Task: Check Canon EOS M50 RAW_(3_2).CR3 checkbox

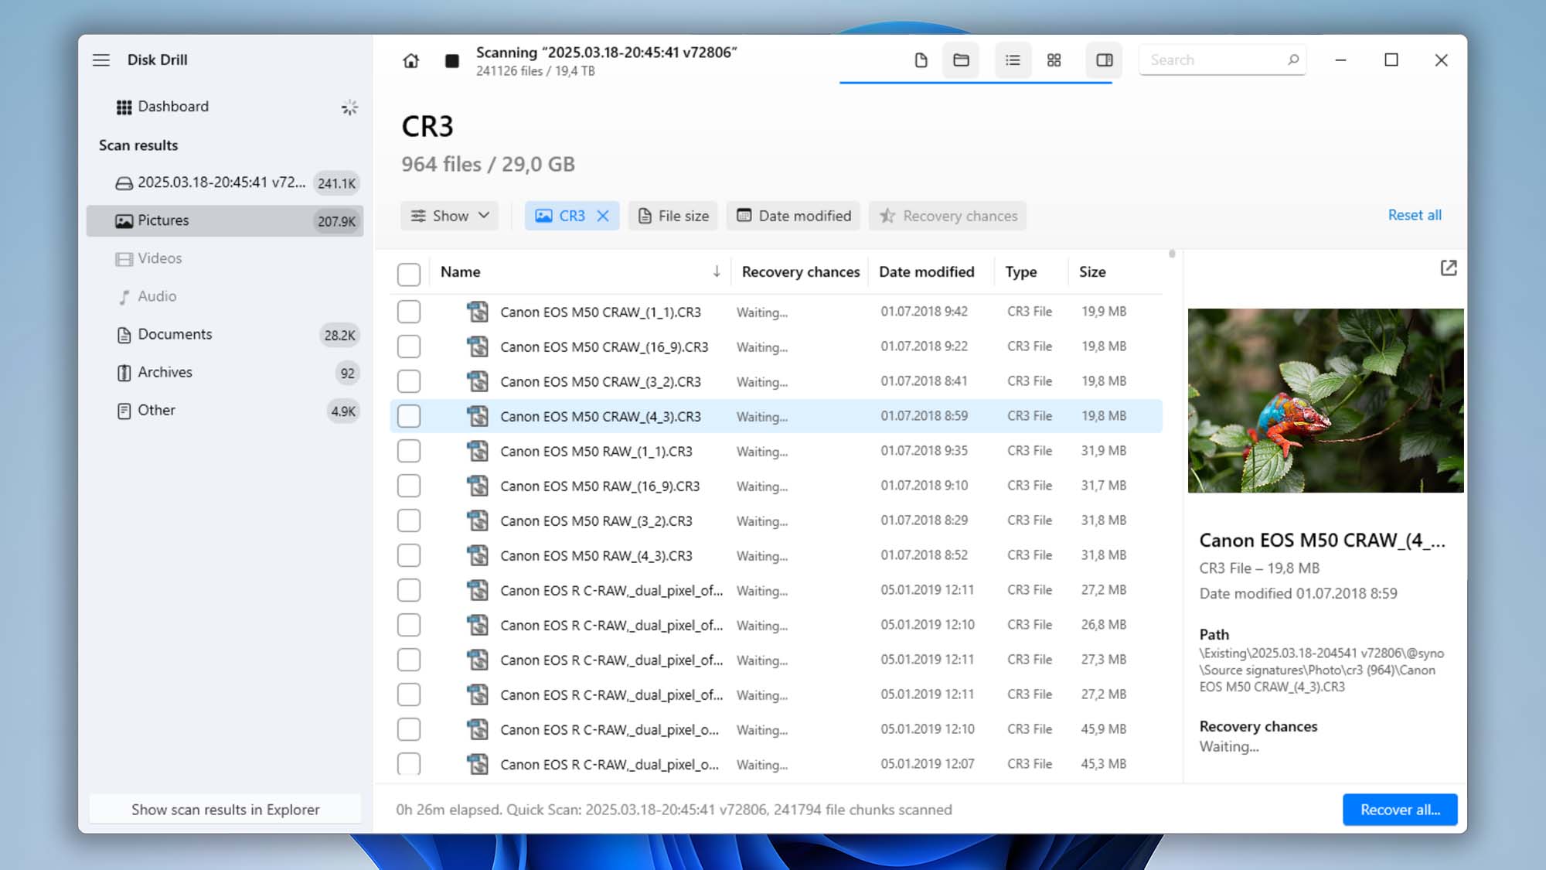Action: click(x=409, y=520)
